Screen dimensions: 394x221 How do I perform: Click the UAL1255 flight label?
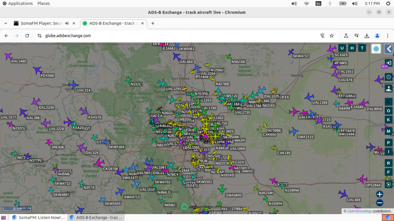coord(174,89)
